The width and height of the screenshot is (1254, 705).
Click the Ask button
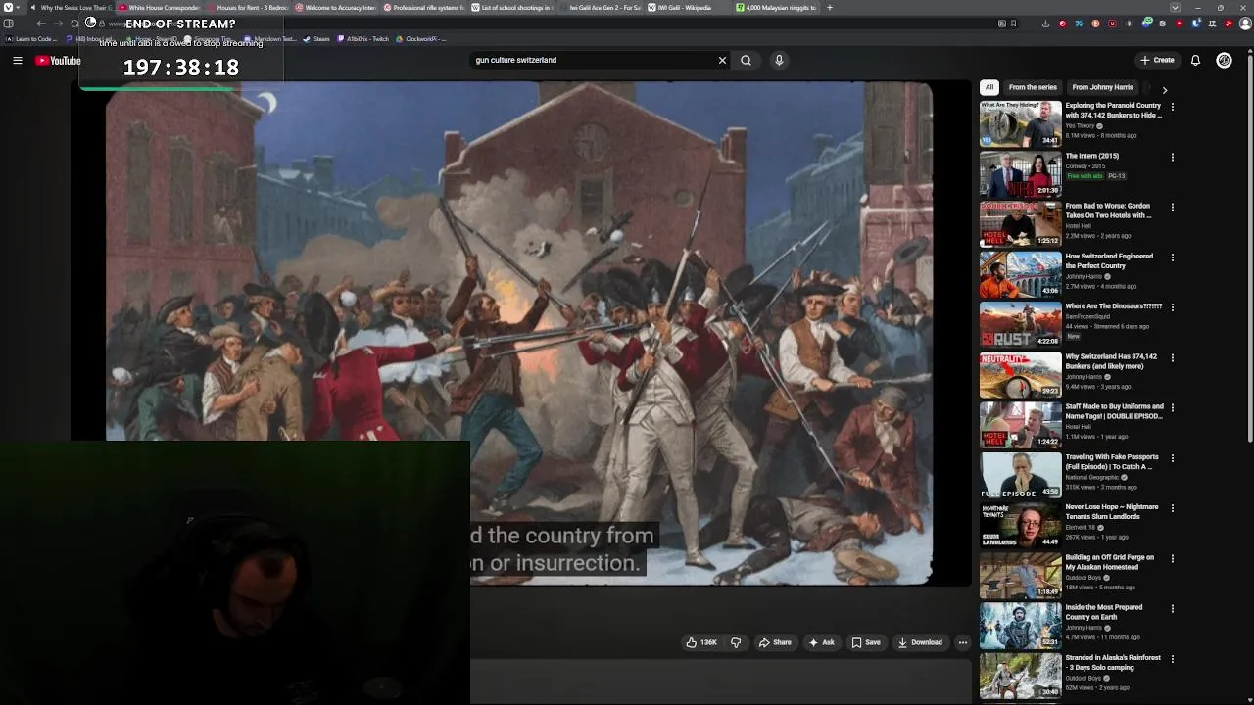pyautogui.click(x=822, y=642)
